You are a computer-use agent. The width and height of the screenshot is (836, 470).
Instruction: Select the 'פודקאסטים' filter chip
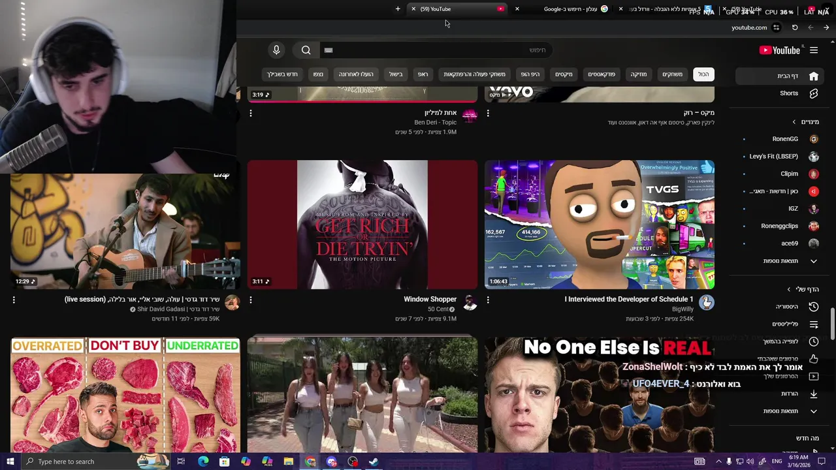click(602, 74)
